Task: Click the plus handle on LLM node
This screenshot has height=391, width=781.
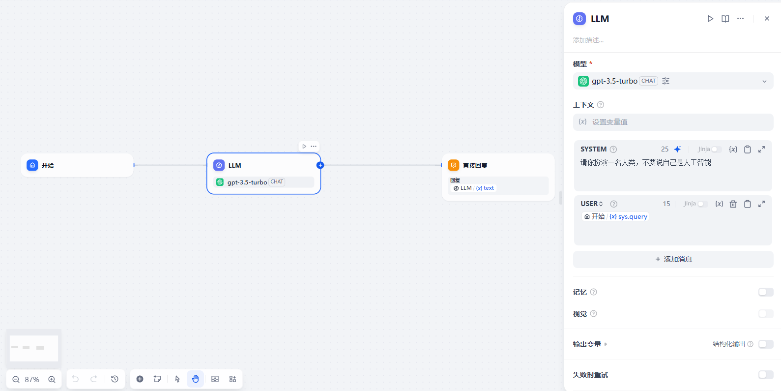Action: (320, 165)
